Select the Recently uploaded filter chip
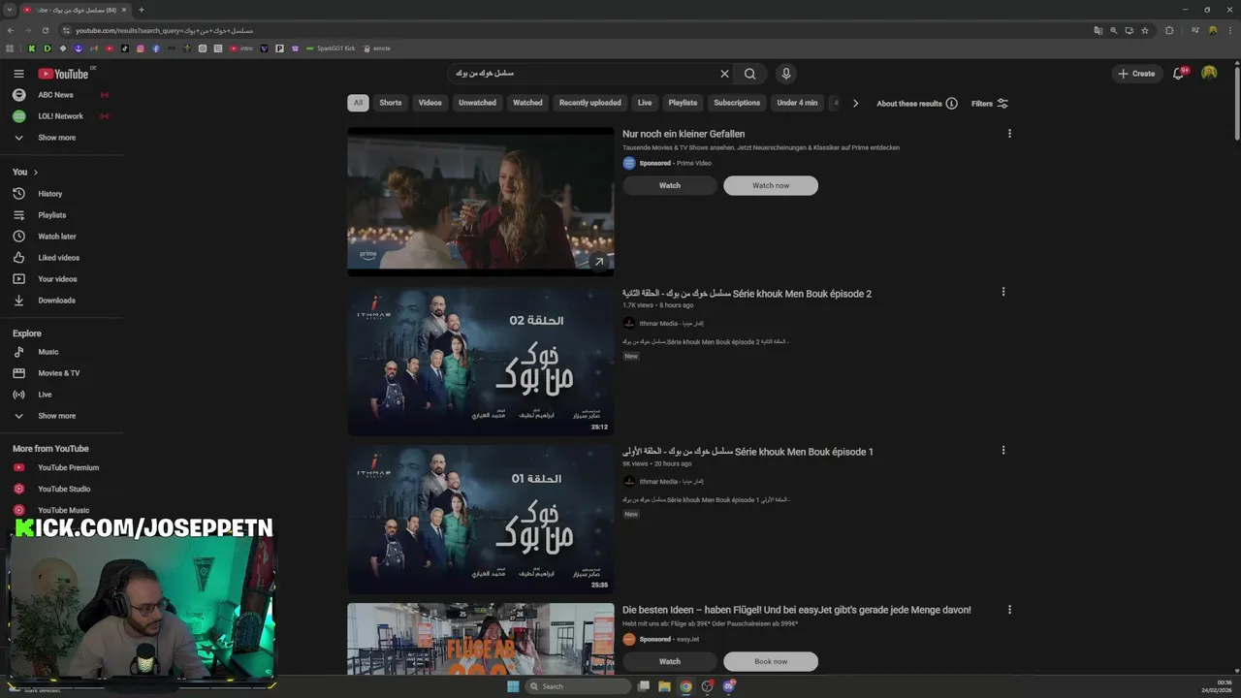1241x698 pixels. 590,103
